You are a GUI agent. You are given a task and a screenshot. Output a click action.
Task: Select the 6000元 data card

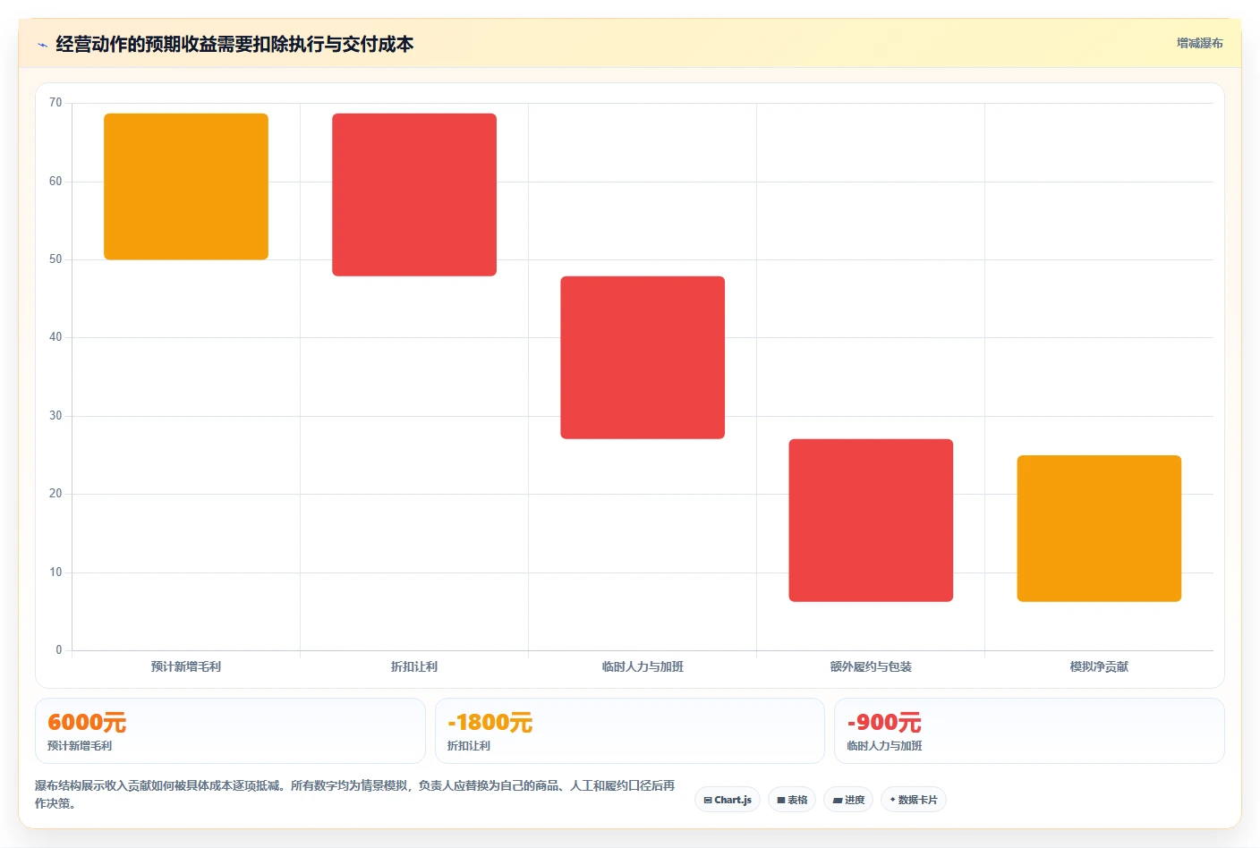(230, 731)
